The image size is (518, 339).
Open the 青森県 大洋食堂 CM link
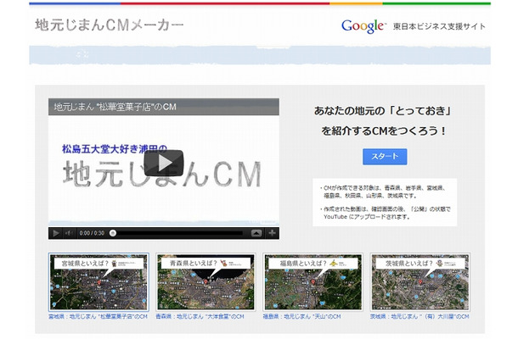click(200, 317)
